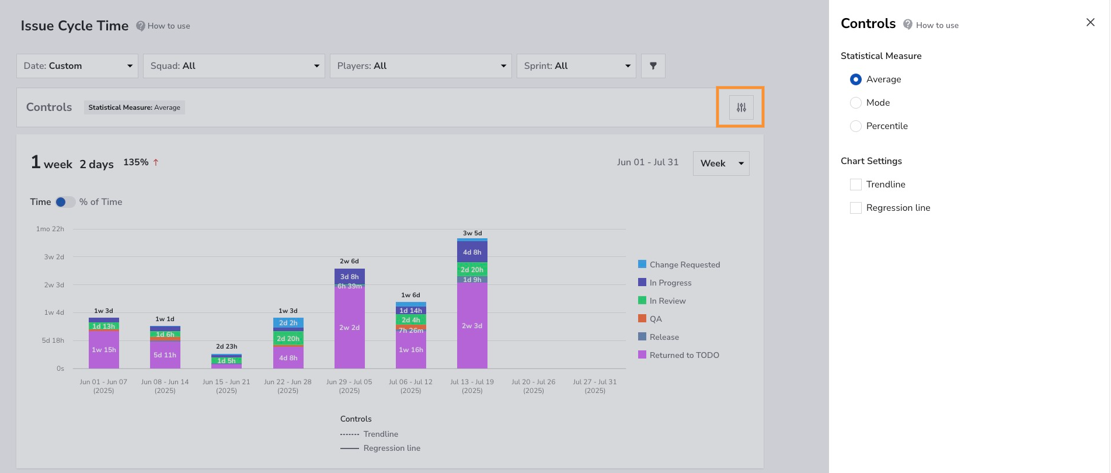Open the Date: Custom dropdown
This screenshot has height=473, width=1111.
coord(77,66)
